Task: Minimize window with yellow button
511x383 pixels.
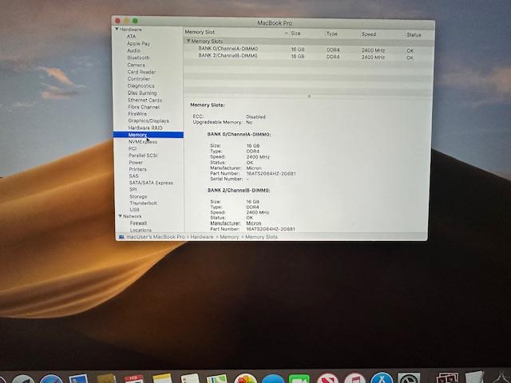Action: pyautogui.click(x=126, y=21)
